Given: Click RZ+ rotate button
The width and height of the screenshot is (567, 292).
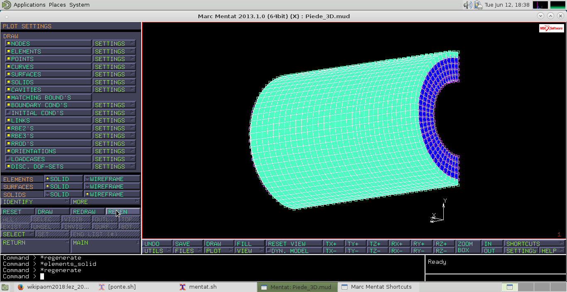Looking at the screenshot, I should (x=444, y=244).
